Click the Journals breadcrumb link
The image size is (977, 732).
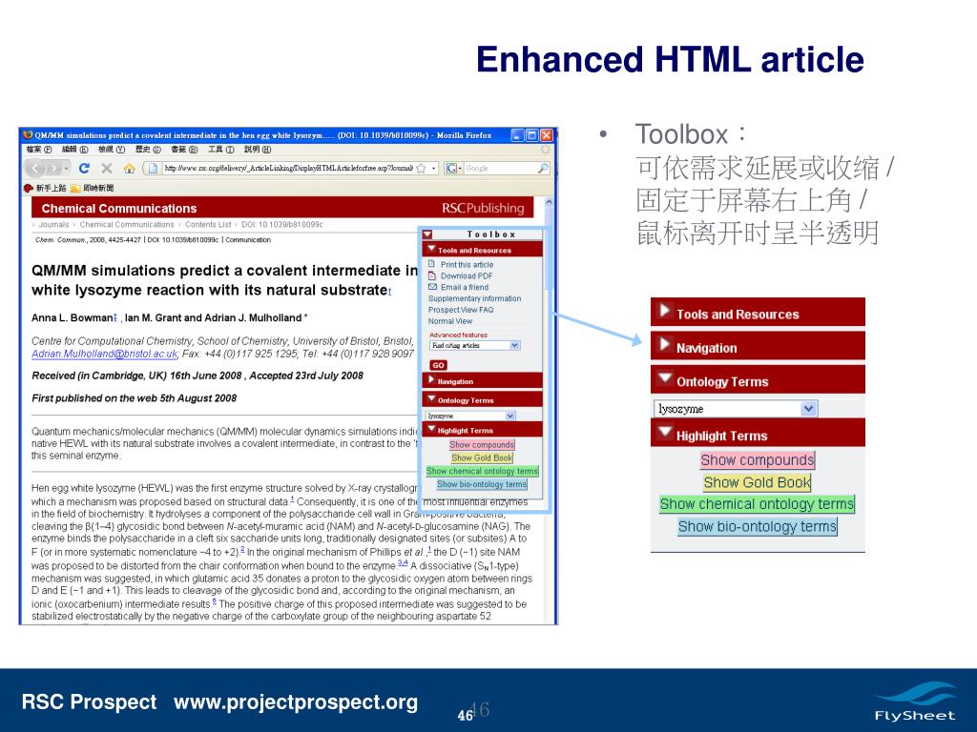click(53, 225)
